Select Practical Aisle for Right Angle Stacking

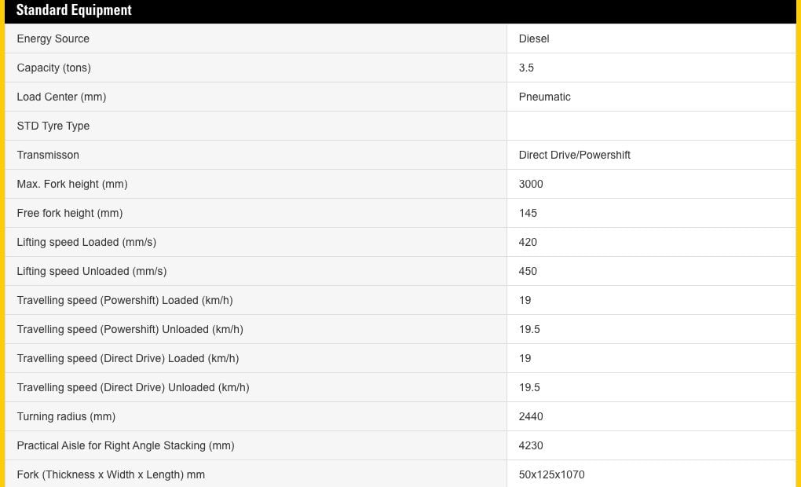126,445
